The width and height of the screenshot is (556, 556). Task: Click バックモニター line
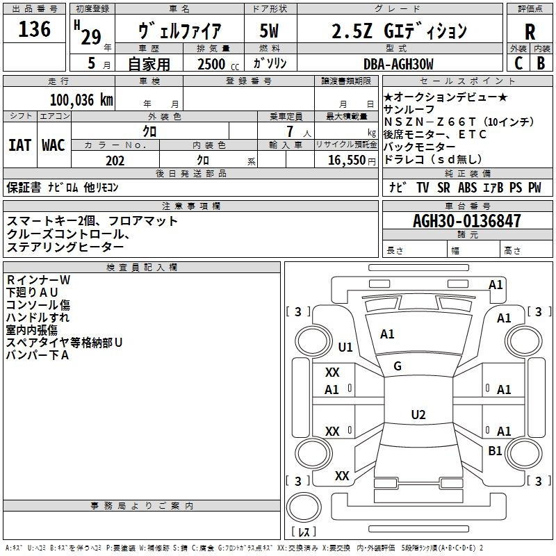click(x=420, y=147)
